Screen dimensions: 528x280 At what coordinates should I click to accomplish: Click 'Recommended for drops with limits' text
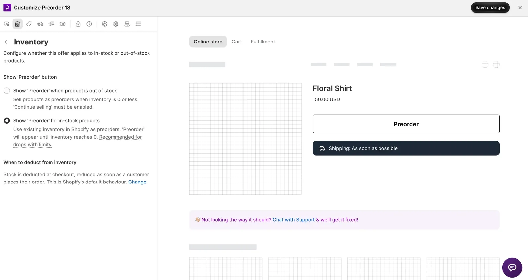(x=78, y=141)
